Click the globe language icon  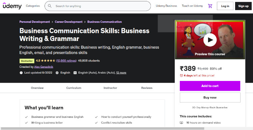coord(57,73)
